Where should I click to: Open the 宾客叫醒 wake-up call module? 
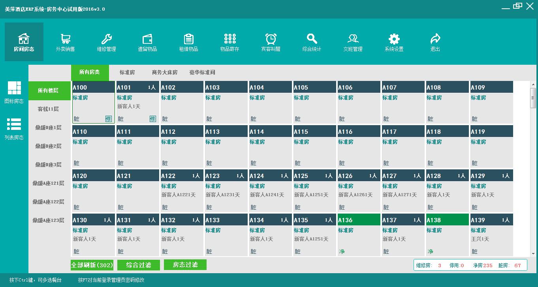[271, 41]
